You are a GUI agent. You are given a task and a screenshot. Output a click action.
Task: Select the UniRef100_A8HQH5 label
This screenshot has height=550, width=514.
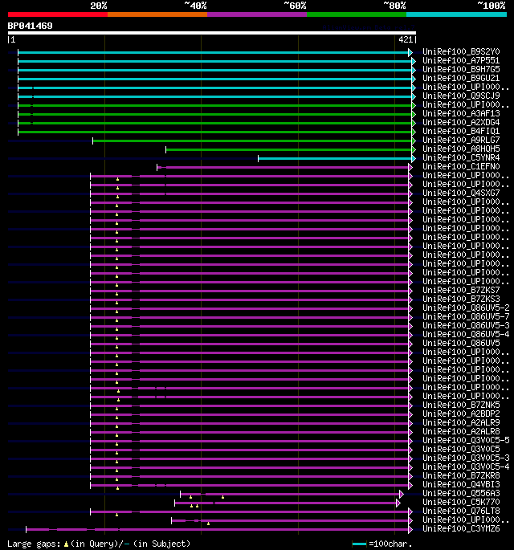click(461, 149)
